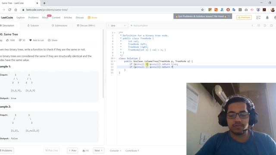Click the problem description panel scrollbar
The height and width of the screenshot is (155, 276).
pyautogui.click(x=103, y=64)
